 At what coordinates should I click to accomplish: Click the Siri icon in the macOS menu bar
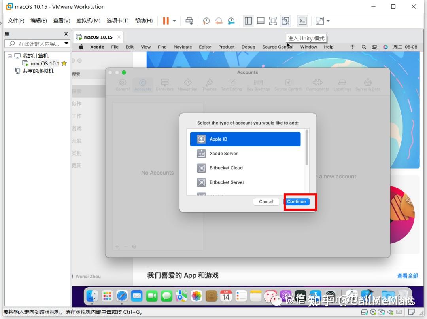click(385, 47)
